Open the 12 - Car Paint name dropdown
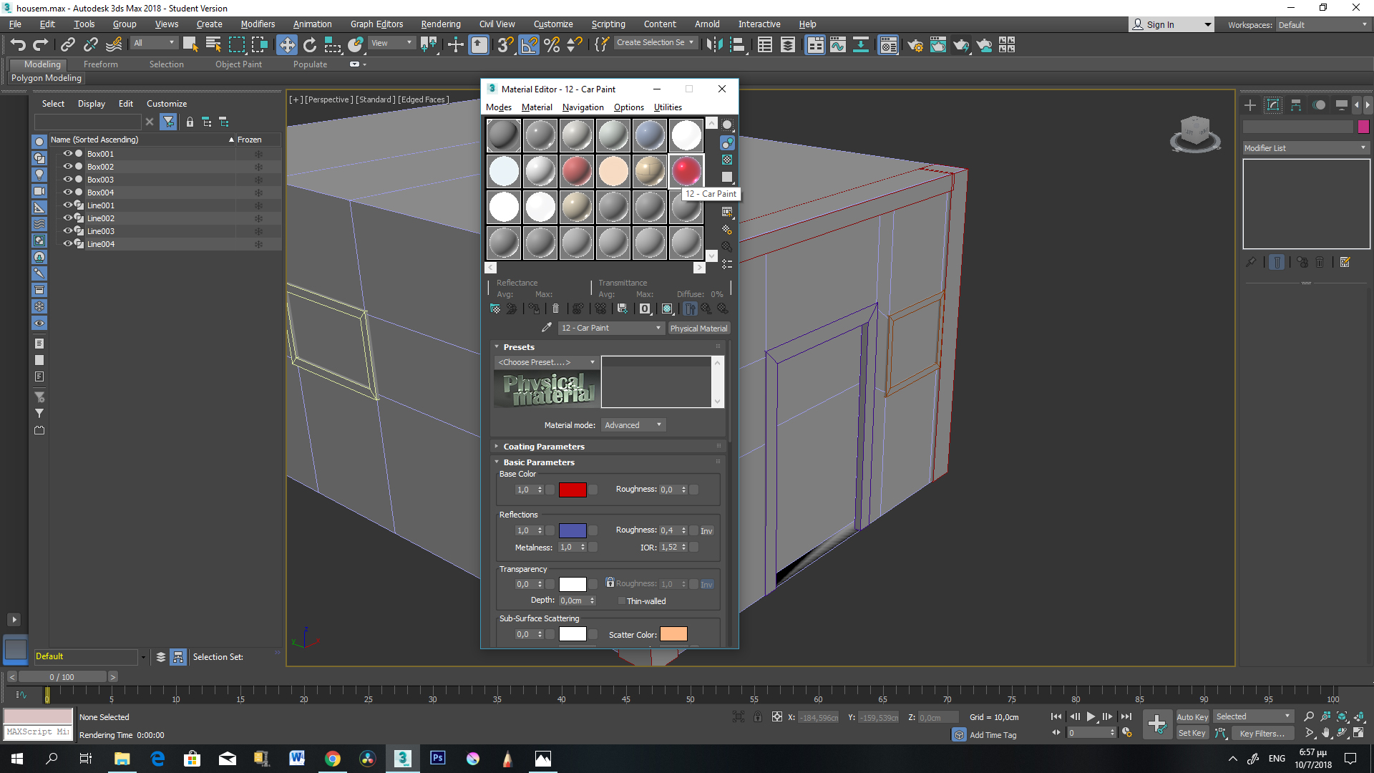The image size is (1374, 773). pyautogui.click(x=611, y=328)
